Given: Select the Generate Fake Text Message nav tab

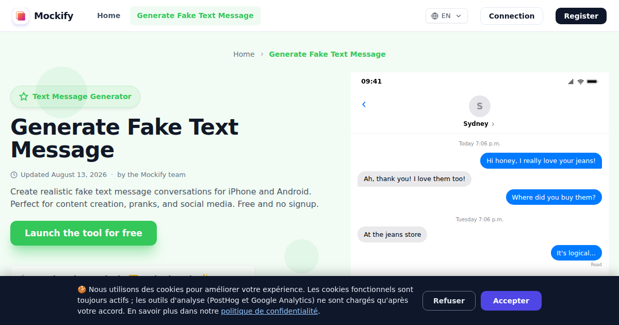Looking at the screenshot, I should [196, 16].
